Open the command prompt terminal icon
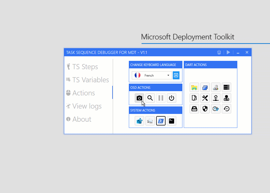 (171, 121)
